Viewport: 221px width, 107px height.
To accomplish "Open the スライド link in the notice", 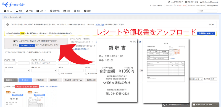I will [x=100, y=24].
